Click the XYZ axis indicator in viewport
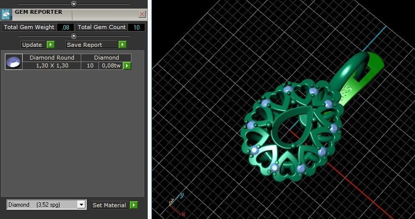Viewport: 415px width, 219px height. (177, 203)
